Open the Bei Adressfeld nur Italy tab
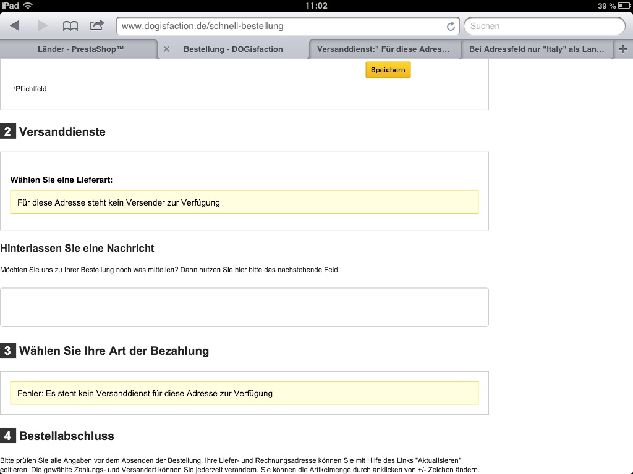 (537, 49)
